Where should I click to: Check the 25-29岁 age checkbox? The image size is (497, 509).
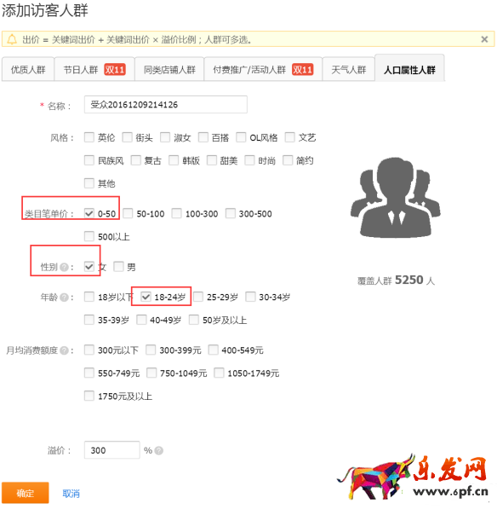click(x=198, y=297)
